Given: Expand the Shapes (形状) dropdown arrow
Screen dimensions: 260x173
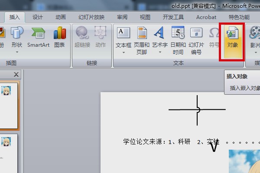Looking at the screenshot, I should pos(17,52).
